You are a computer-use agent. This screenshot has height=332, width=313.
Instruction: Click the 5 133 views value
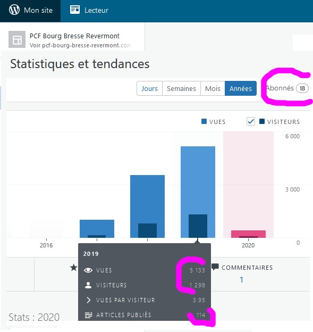[197, 270]
